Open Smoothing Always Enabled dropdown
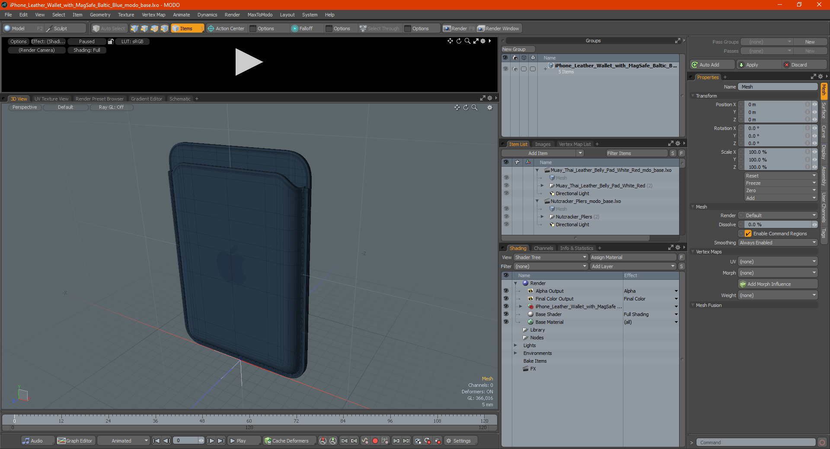The height and width of the screenshot is (449, 830). pyautogui.click(x=778, y=243)
